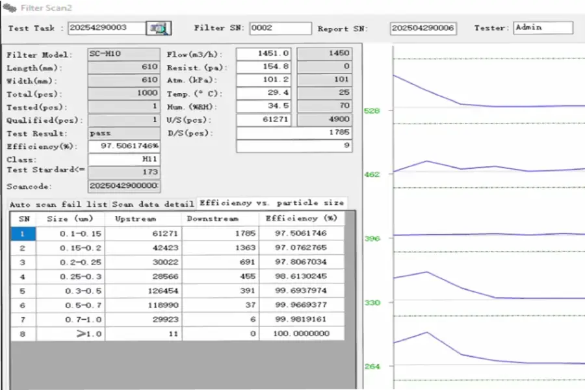Image resolution: width=585 pixels, height=390 pixels.
Task: Click the Filter SN field showing 0002
Action: 279,28
